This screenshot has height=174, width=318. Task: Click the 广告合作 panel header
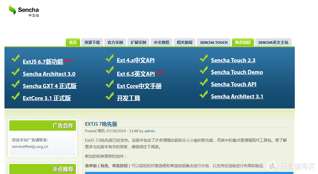(x=43, y=126)
